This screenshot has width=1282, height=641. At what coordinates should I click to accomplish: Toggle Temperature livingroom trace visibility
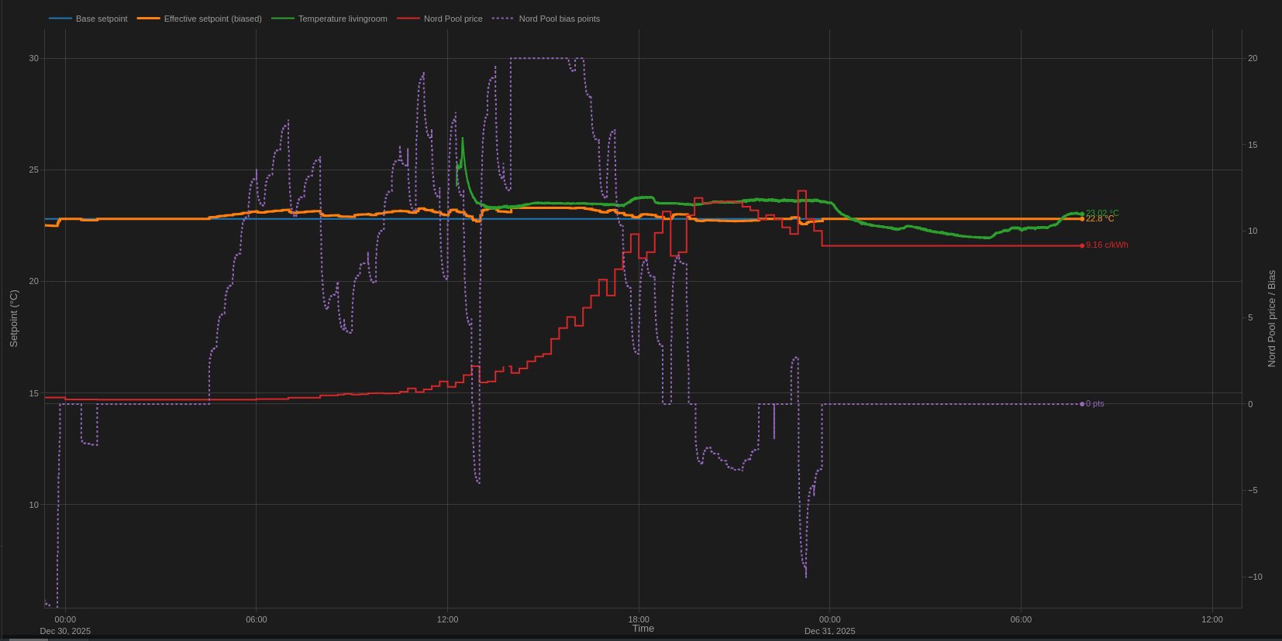coord(342,19)
